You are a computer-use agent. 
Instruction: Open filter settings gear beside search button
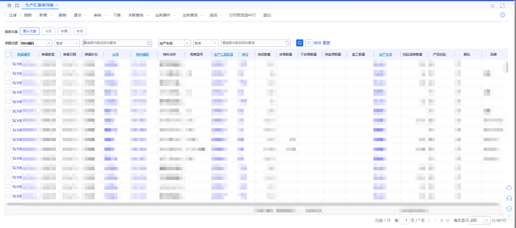click(x=309, y=43)
